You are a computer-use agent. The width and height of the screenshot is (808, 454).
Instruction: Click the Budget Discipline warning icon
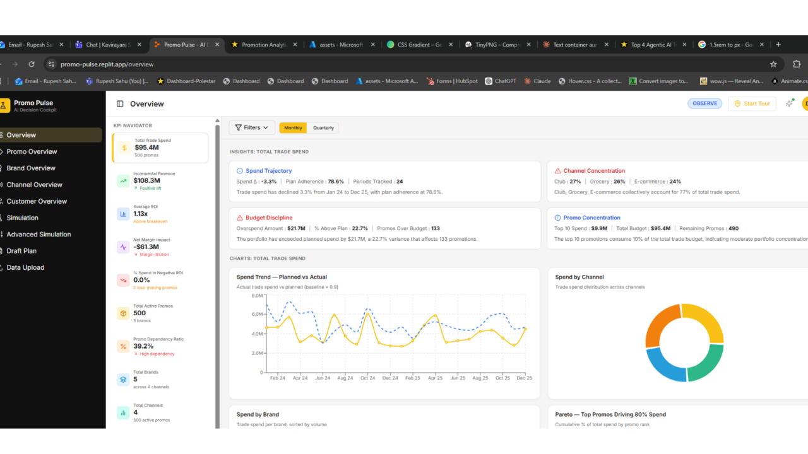pyautogui.click(x=240, y=218)
